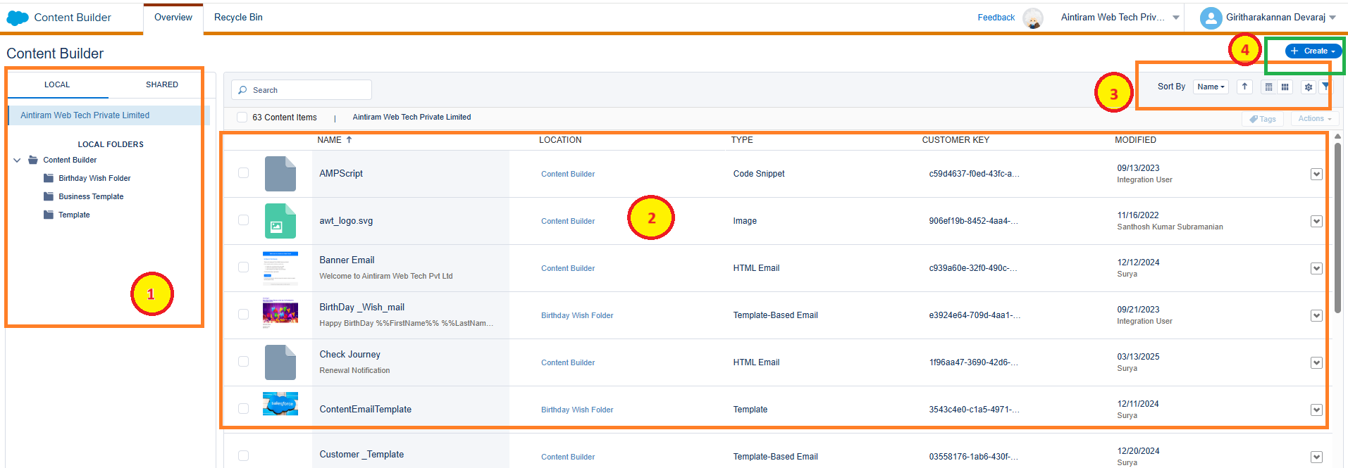
Task: Select all 63 content items checkbox
Action: pyautogui.click(x=242, y=118)
